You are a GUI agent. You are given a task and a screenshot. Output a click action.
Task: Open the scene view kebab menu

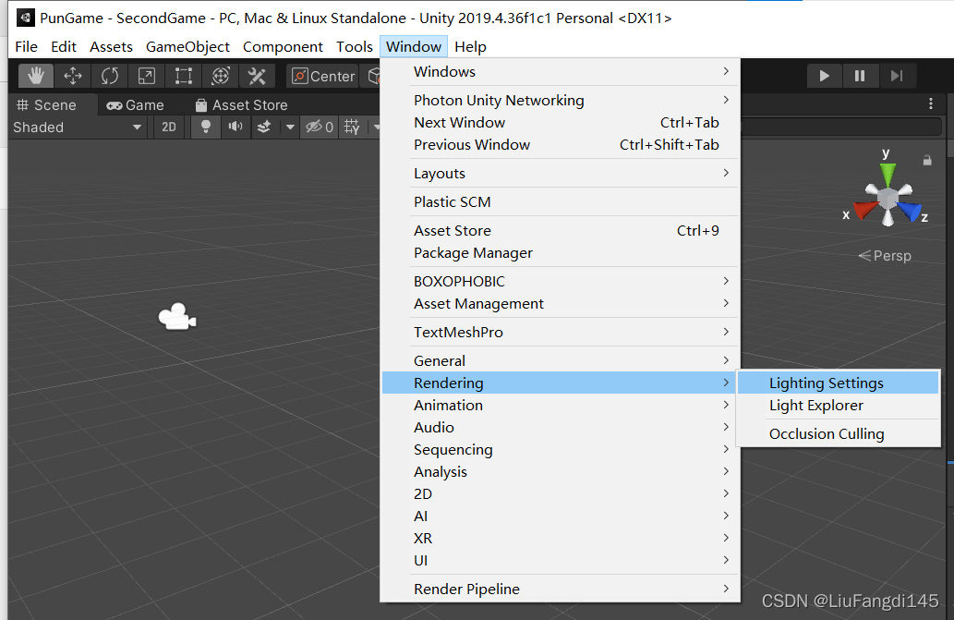(931, 104)
